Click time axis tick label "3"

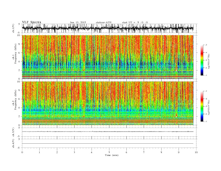click(x=74, y=152)
